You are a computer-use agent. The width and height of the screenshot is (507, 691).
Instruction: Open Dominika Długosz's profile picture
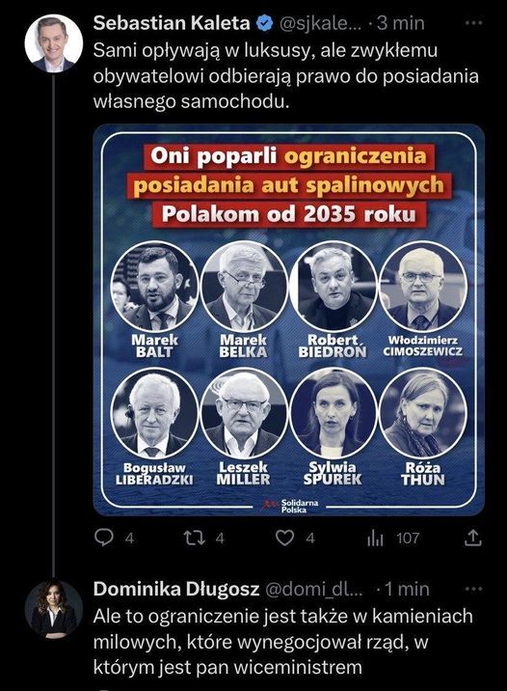tap(54, 609)
